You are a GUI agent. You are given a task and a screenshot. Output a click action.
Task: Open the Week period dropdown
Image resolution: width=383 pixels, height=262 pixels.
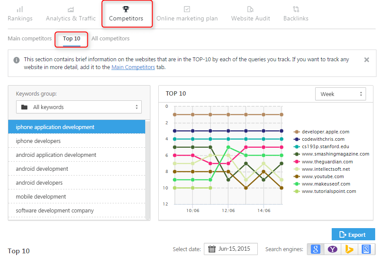340,94
